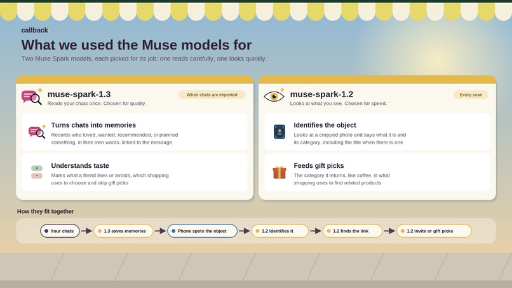Click the arrow after Your chats pill
Screen dimensions: 512x288
click(x=86, y=231)
